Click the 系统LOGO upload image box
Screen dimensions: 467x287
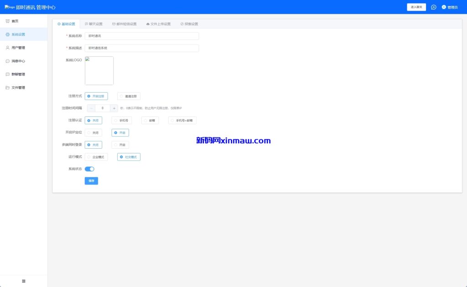click(99, 70)
